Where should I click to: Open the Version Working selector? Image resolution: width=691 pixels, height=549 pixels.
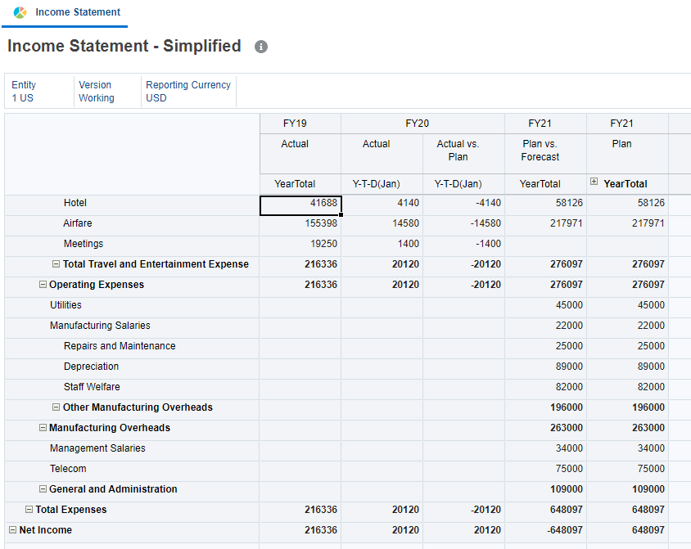(96, 91)
